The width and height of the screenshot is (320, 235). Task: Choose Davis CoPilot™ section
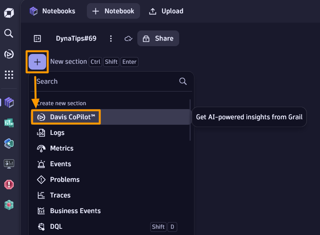(111, 117)
